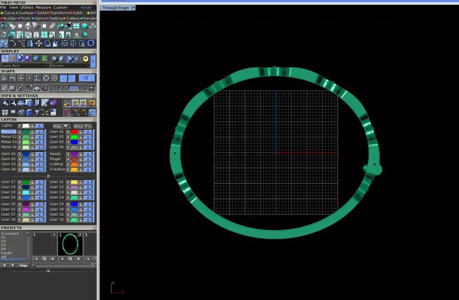The height and width of the screenshot is (300, 459).
Task: Select the arc curve tool icon
Action: 13,43
